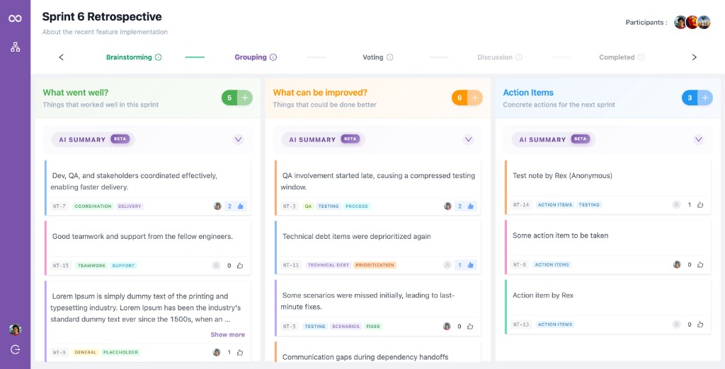This screenshot has width=725, height=369.
Task: Click the TECHNICAL DEBT tag on NT-11
Action: 329,265
